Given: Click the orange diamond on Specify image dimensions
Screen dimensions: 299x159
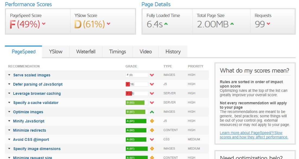Looking at the screenshot, I should click(152, 148).
